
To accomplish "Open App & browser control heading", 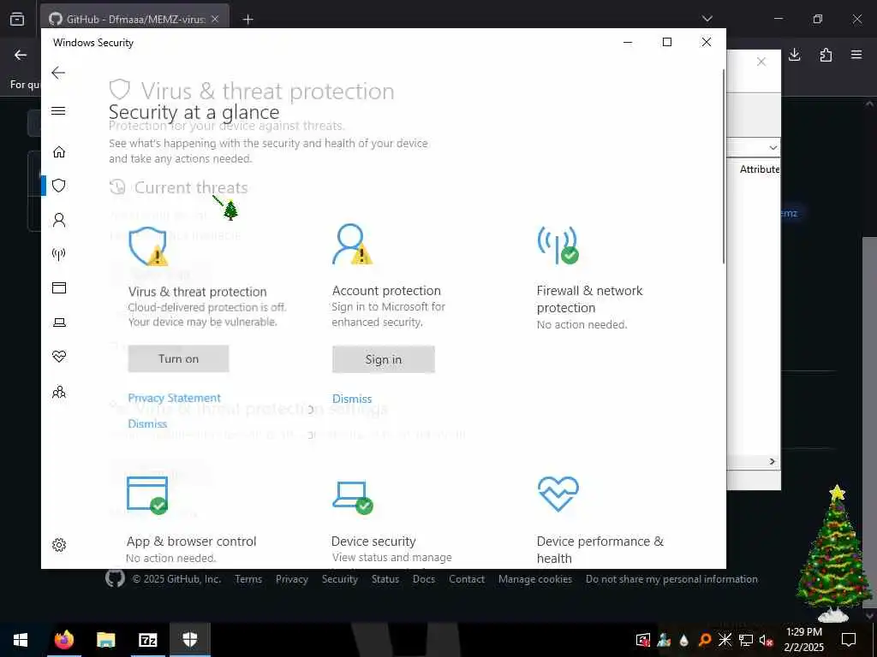I will (x=191, y=542).
